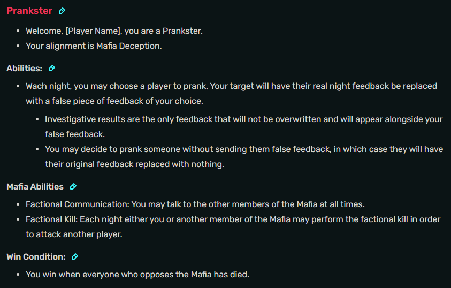Click the Factional Communication bullet text

click(x=195, y=204)
